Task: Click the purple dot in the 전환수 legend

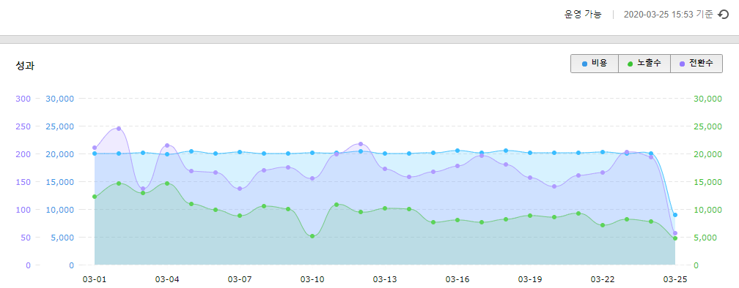Action: point(682,64)
